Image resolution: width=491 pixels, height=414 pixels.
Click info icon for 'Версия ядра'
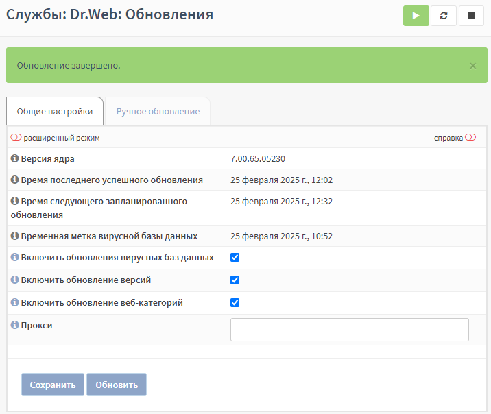point(14,158)
